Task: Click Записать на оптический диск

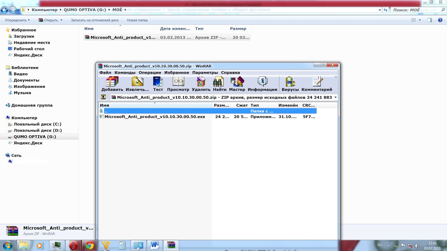Action: [x=95, y=20]
